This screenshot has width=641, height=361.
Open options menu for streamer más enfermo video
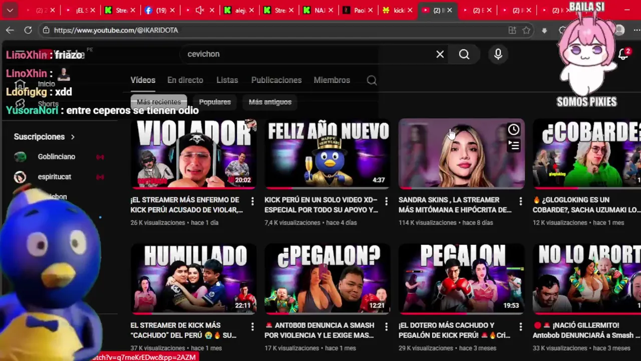tap(252, 201)
